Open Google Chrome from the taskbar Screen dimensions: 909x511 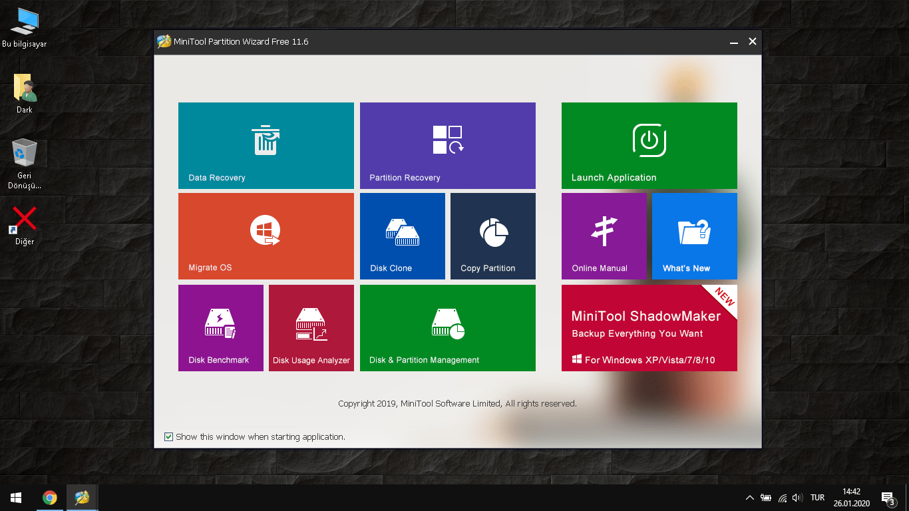50,498
